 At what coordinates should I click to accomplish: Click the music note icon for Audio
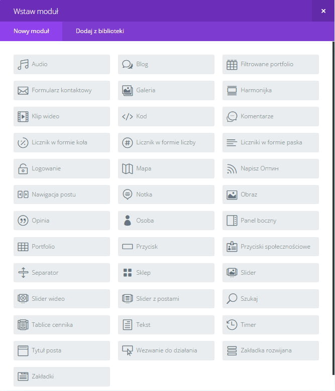click(23, 65)
